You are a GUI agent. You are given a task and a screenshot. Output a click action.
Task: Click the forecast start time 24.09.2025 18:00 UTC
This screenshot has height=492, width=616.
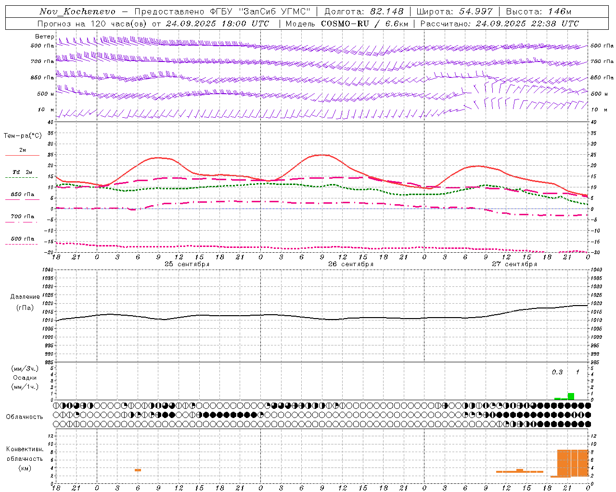coord(218,24)
